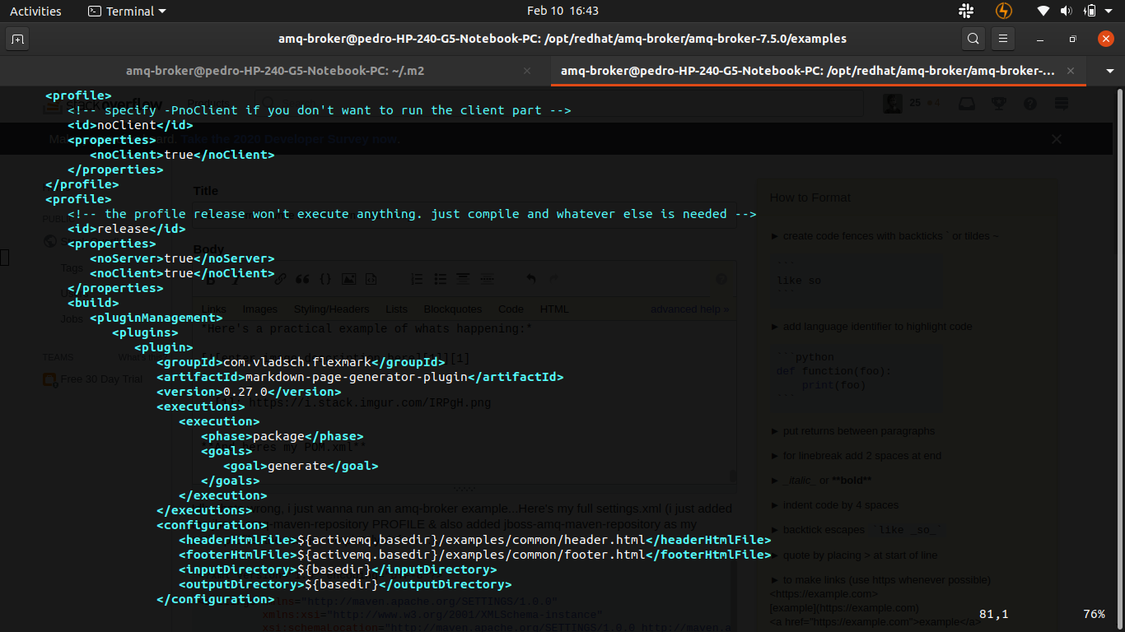Click the opening <configuration> tag line
The height and width of the screenshot is (632, 1125).
point(212,525)
